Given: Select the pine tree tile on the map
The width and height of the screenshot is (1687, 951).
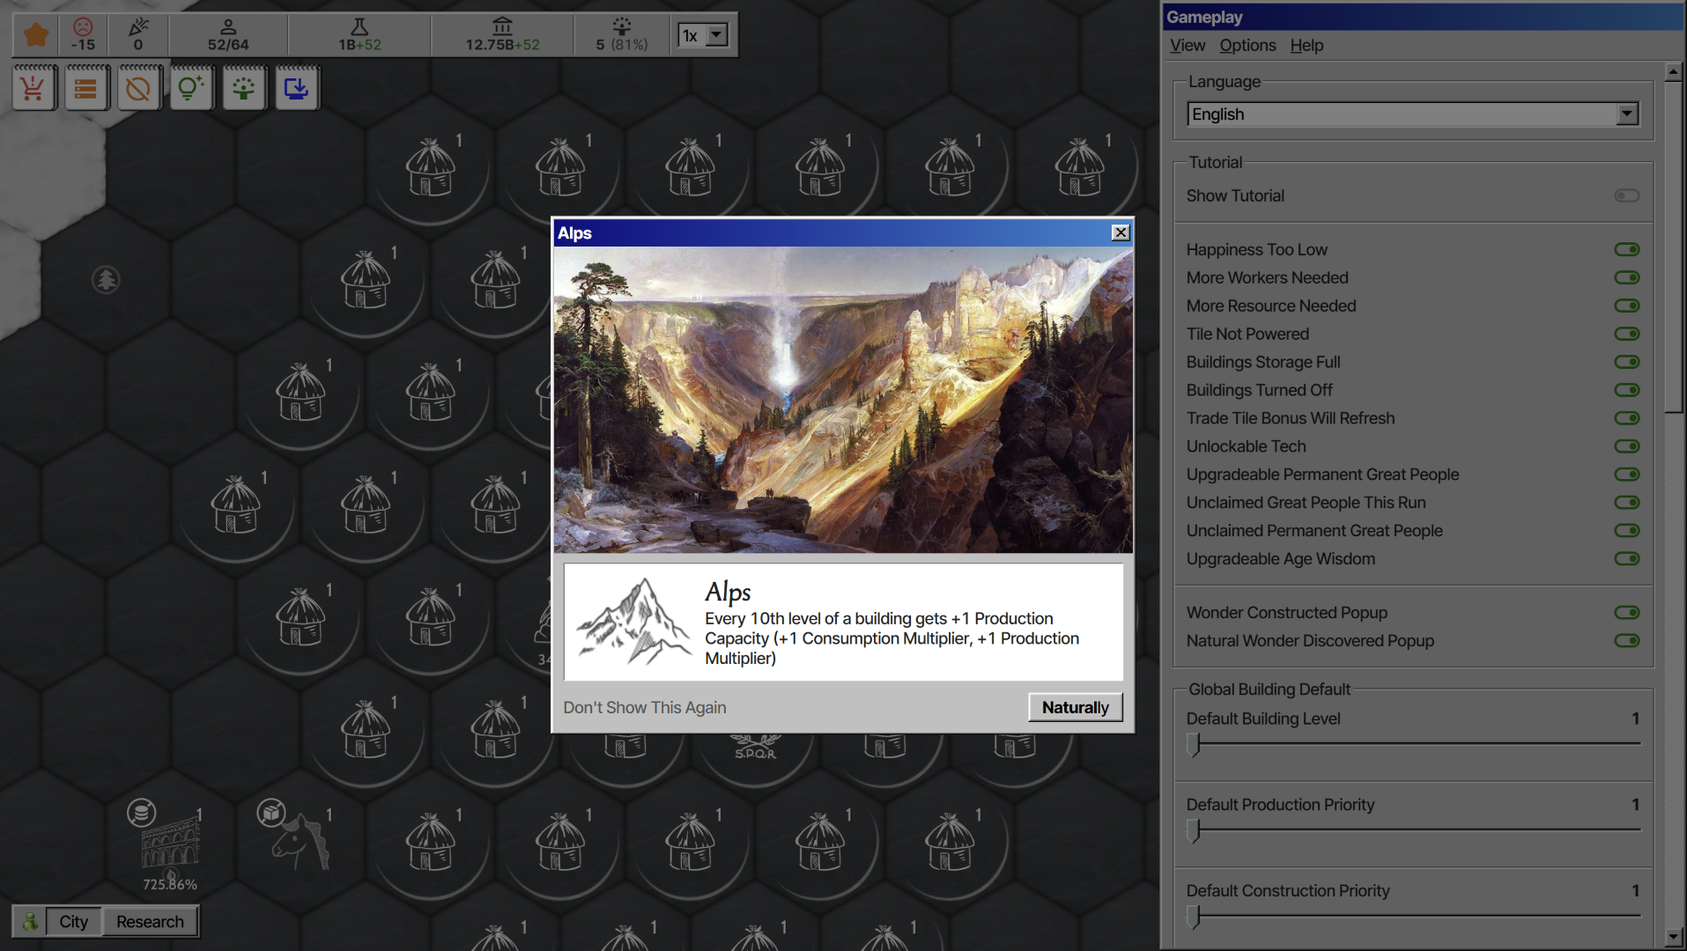Looking at the screenshot, I should pyautogui.click(x=106, y=280).
